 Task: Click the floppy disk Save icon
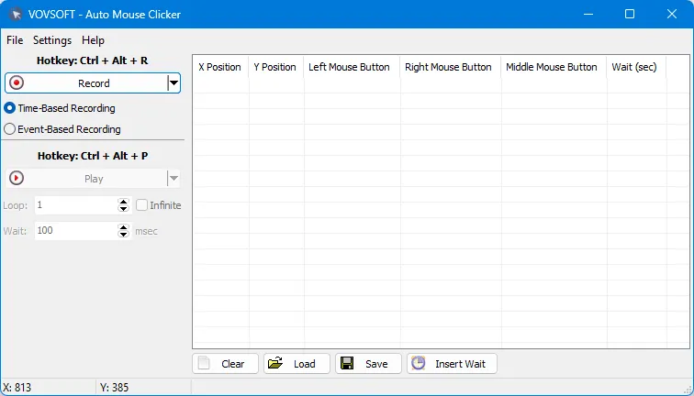pyautogui.click(x=347, y=364)
